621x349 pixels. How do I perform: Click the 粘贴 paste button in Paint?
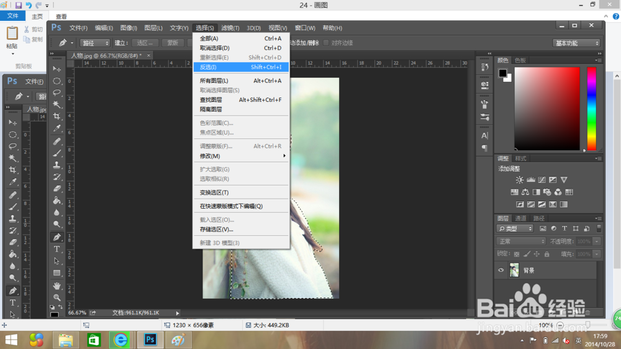pyautogui.click(x=12, y=39)
